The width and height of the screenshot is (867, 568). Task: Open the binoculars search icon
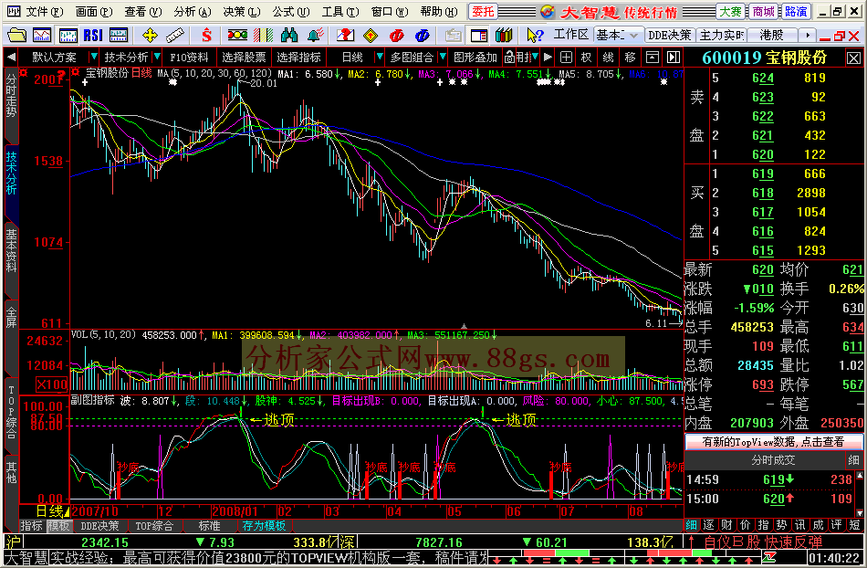click(x=289, y=36)
